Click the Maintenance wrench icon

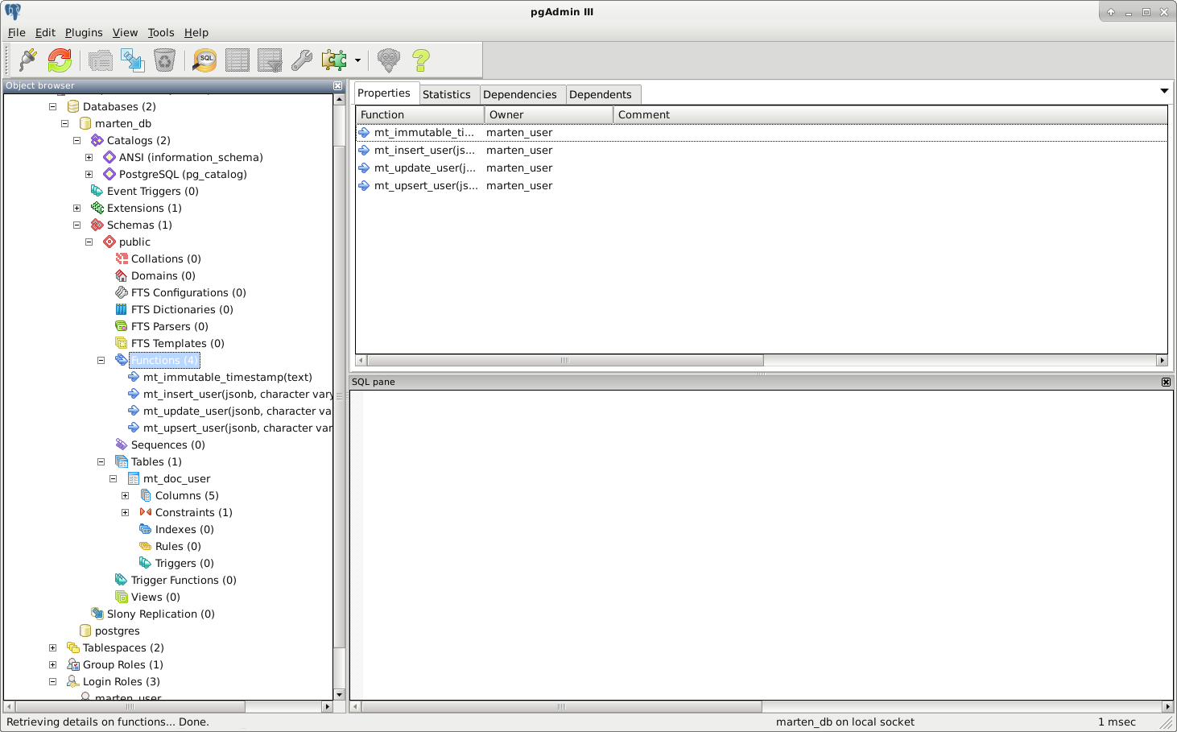(x=301, y=60)
